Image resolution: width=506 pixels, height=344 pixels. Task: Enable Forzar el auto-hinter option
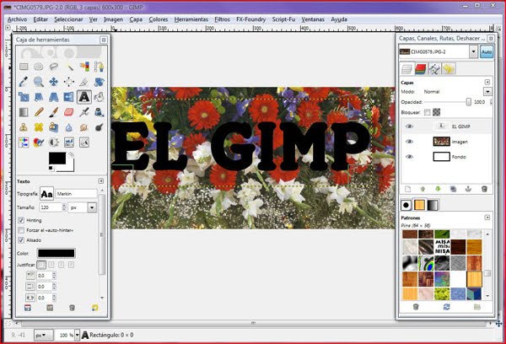pyautogui.click(x=21, y=230)
